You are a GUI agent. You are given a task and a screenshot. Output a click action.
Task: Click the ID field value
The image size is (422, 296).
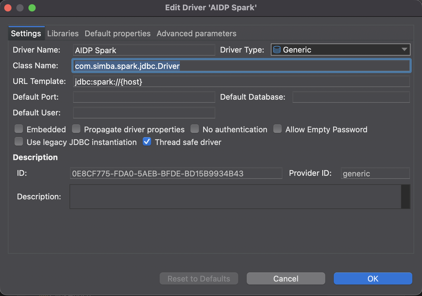(x=176, y=173)
